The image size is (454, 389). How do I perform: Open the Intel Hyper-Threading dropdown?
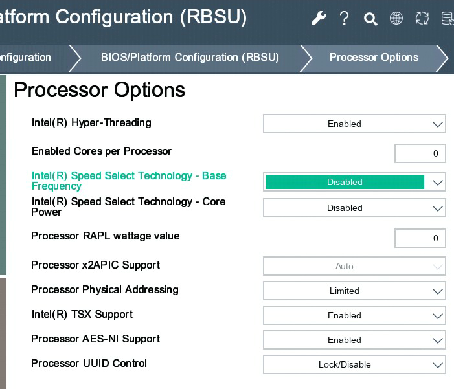pyautogui.click(x=354, y=124)
